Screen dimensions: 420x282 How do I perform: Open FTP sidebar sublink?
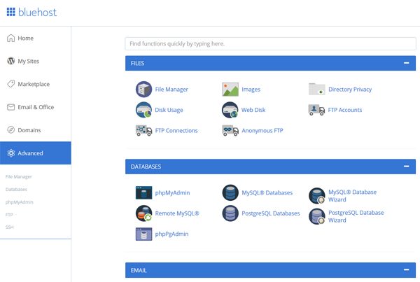(9, 215)
